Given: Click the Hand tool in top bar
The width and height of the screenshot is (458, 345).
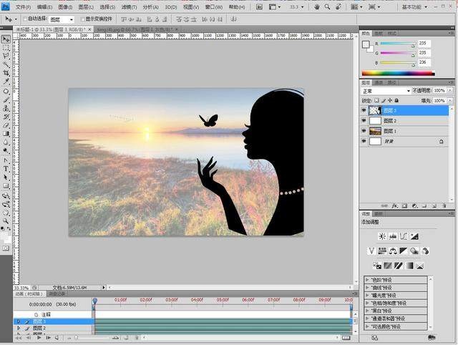Looking at the screenshot, I should (x=316, y=6).
